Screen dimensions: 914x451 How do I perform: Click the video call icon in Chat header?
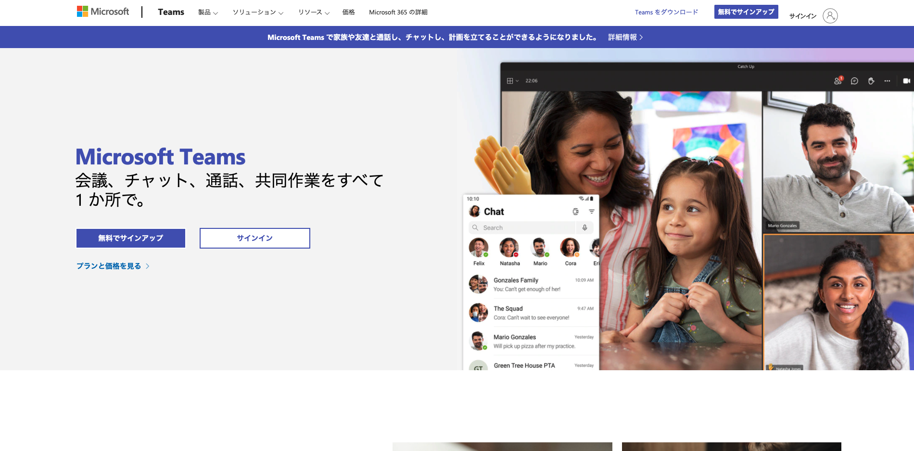click(x=575, y=212)
